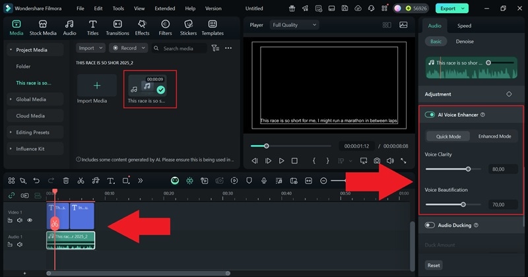Image resolution: width=528 pixels, height=277 pixels.
Task: Select the Denoise sub-tab
Action: coord(465,42)
